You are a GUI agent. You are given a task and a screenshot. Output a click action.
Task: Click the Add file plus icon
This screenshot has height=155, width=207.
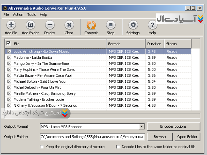[11, 25]
